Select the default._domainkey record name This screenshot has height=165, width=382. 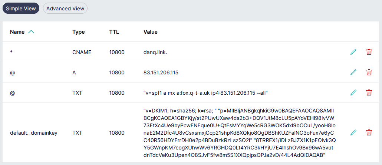33,132
